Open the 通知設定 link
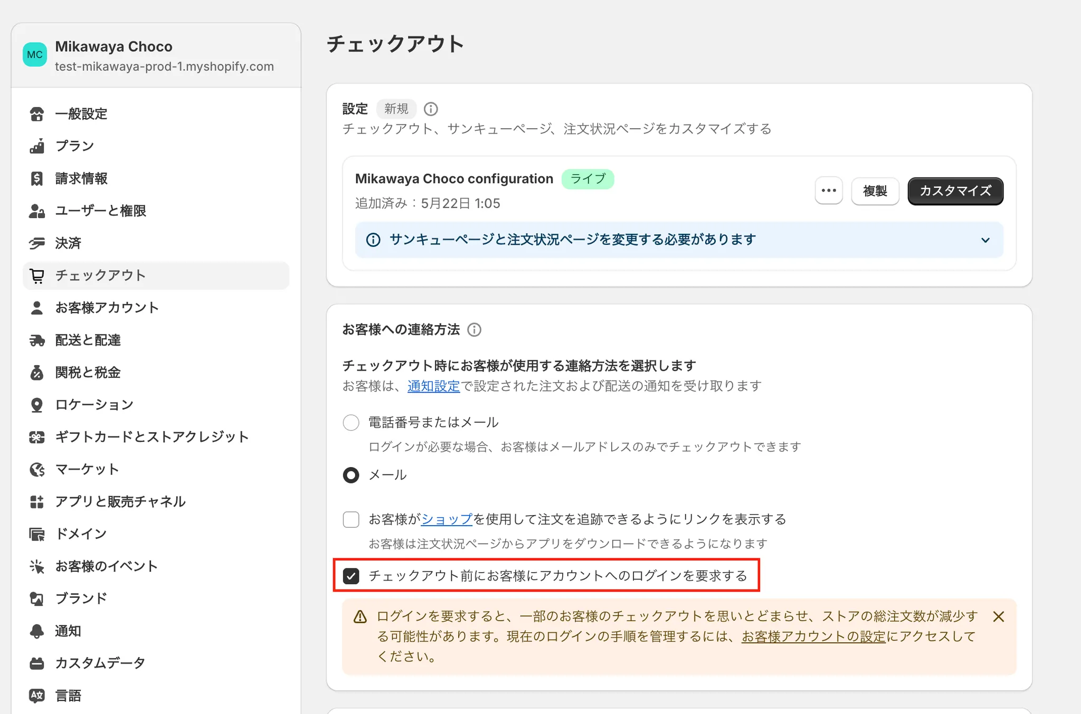1081x714 pixels. pos(433,386)
